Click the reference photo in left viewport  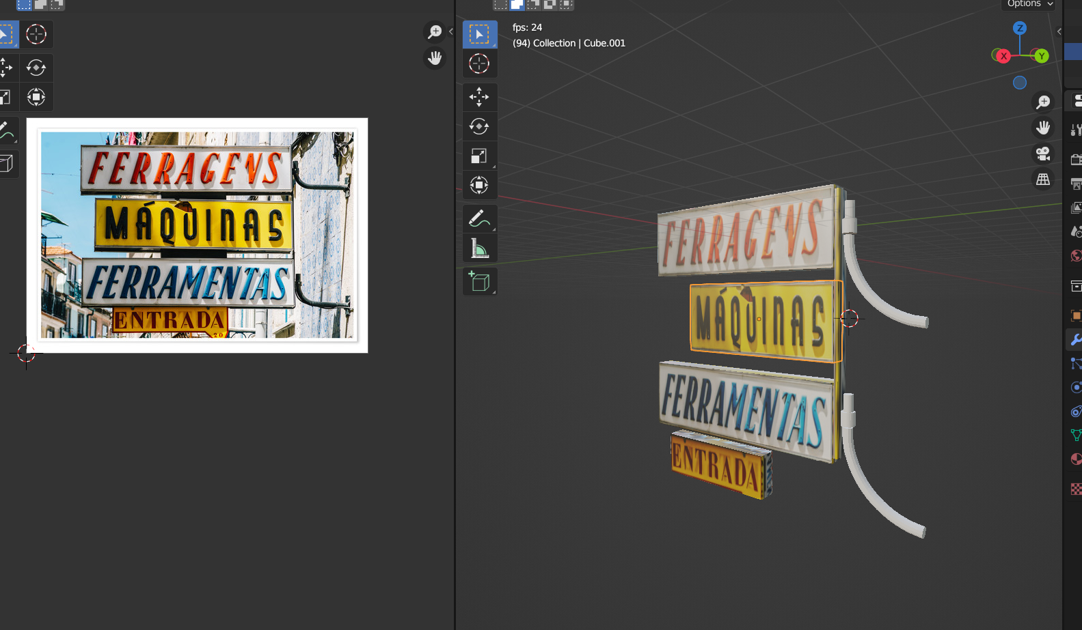197,235
